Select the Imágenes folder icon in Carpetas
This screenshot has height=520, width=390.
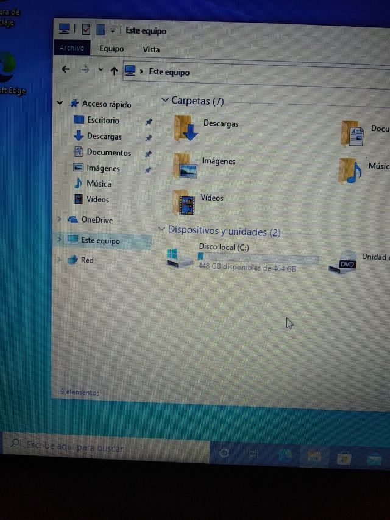coord(185,166)
